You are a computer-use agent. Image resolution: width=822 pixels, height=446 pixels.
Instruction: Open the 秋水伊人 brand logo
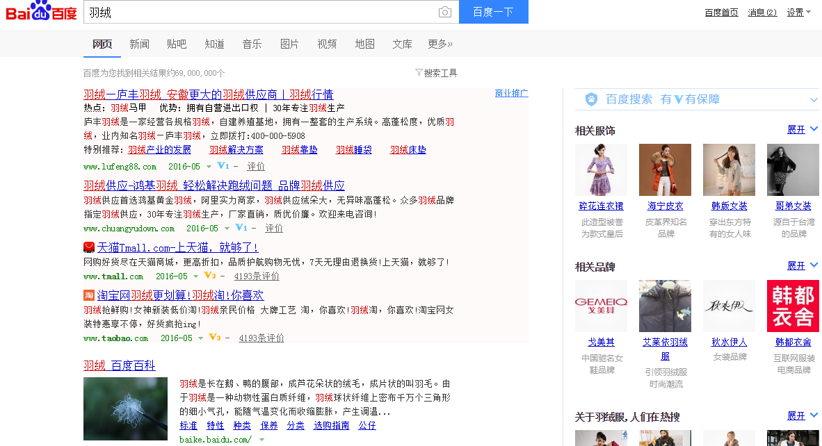point(730,306)
